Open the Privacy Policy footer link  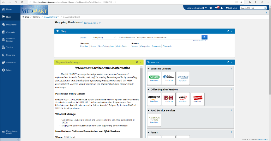[x=263, y=140]
